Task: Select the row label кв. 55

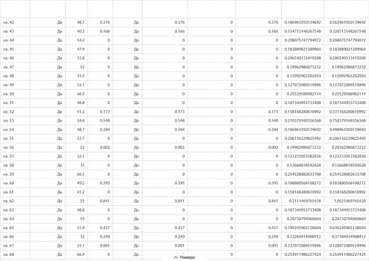Action: point(9,138)
